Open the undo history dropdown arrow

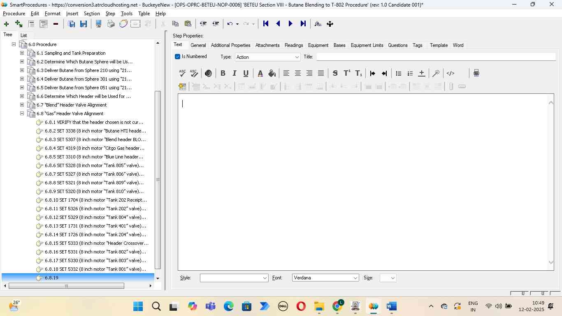237,24
